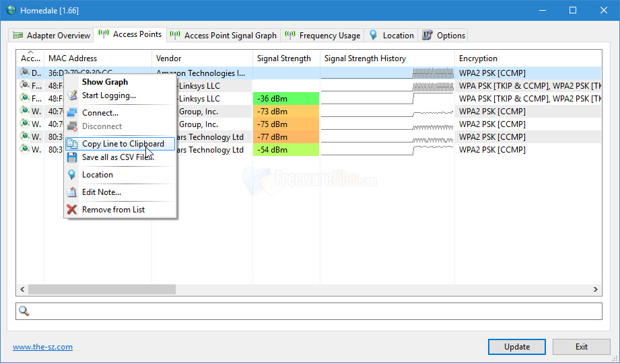The image size is (620, 363).
Task: Select Copy Line to Clipboard
Action: pyautogui.click(x=120, y=143)
